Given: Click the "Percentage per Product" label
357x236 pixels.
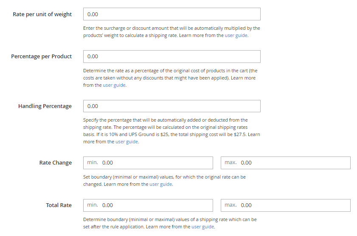Looking at the screenshot, I should coord(42,56).
